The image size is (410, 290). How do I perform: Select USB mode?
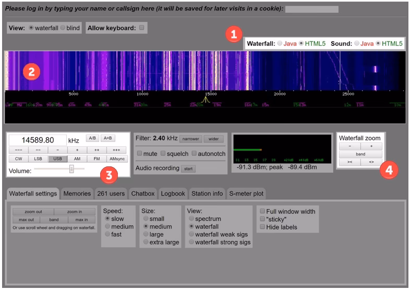[58, 159]
